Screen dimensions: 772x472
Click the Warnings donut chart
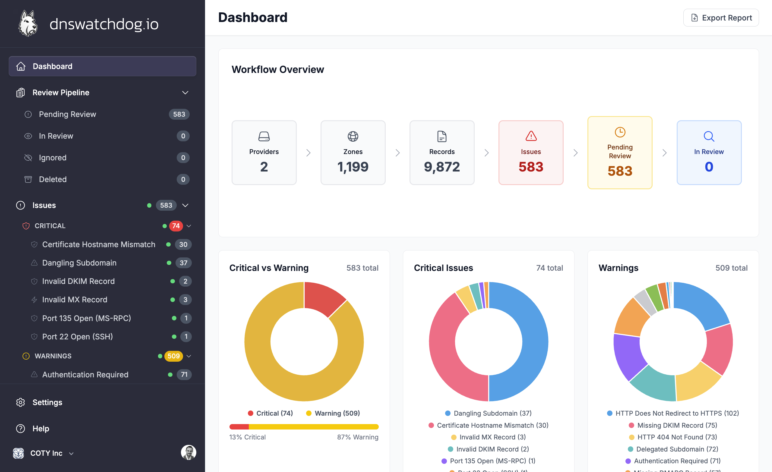pos(673,342)
